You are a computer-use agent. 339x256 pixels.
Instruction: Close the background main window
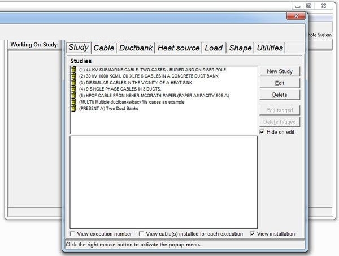tap(324, 6)
